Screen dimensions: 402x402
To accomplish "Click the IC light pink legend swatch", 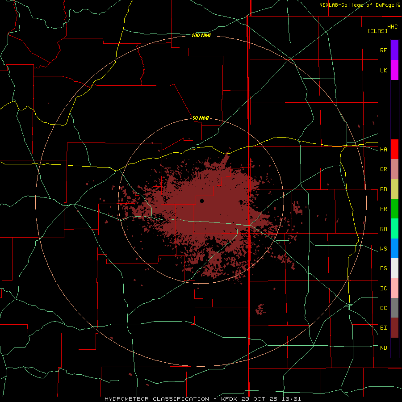I will click(x=394, y=288).
